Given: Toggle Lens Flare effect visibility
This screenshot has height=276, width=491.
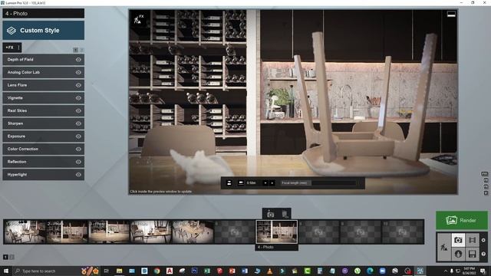Looking at the screenshot, I should tap(78, 85).
